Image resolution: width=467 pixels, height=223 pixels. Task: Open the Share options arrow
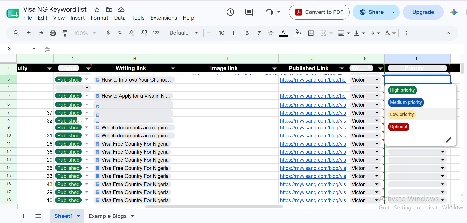393,12
